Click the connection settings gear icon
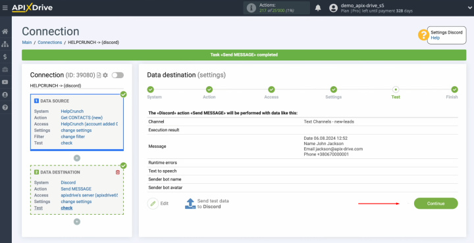The image size is (474, 243). pos(105,75)
